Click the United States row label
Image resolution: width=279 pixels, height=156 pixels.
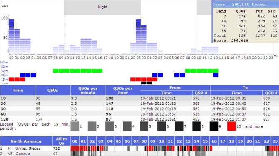(28, 148)
